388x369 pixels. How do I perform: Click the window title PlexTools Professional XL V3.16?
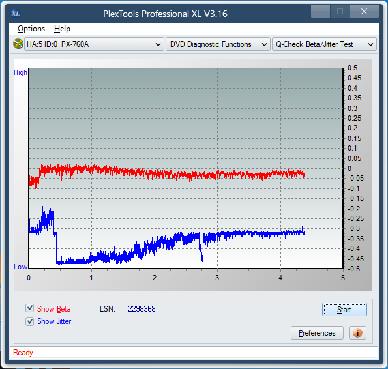165,14
